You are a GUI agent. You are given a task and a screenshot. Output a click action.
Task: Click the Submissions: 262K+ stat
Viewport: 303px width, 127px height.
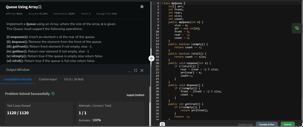coord(64,13)
